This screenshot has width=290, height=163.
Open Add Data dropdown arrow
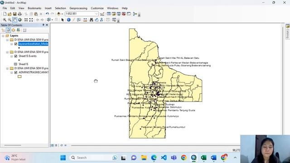click(x=62, y=14)
